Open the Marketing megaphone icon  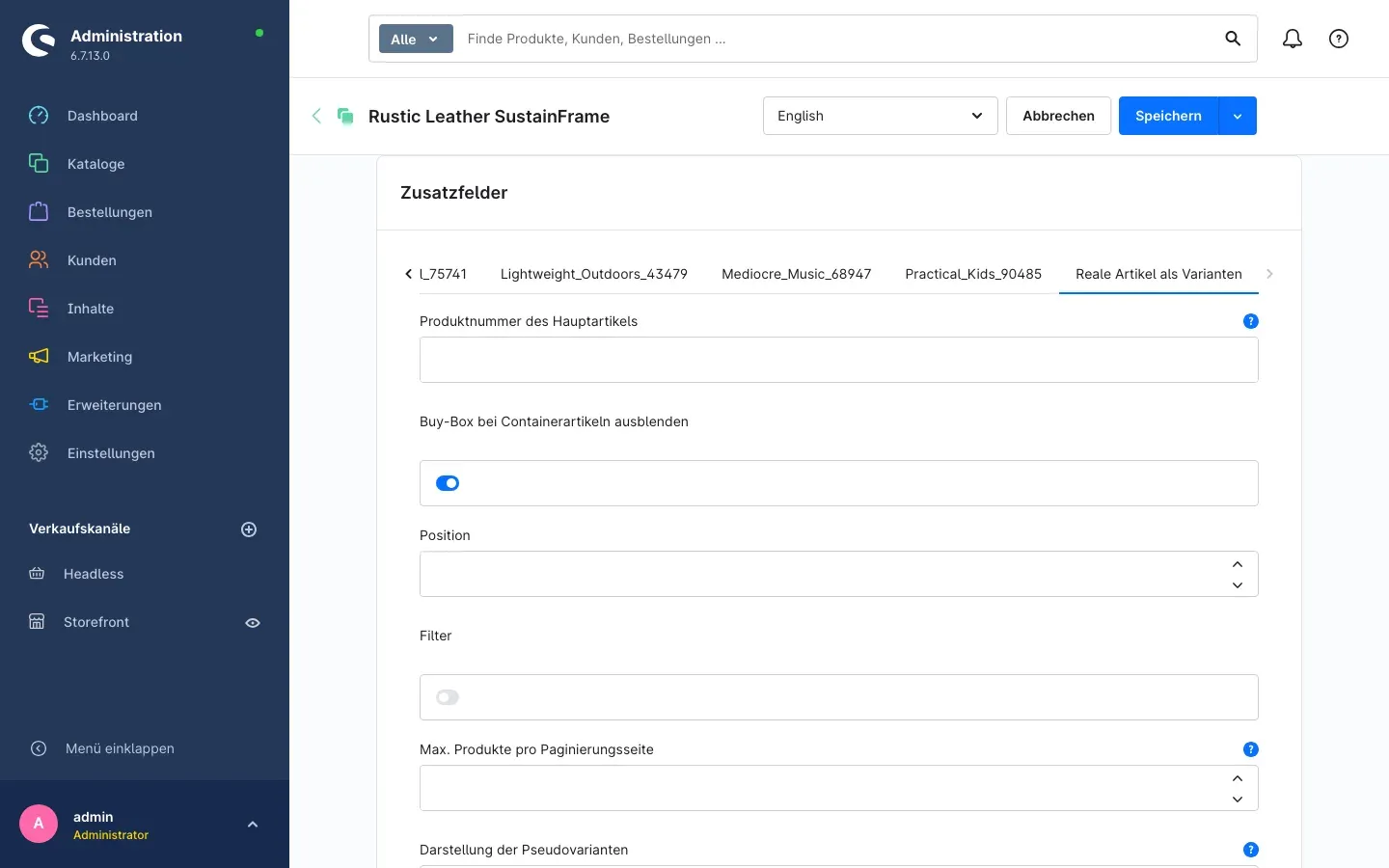[x=39, y=357]
